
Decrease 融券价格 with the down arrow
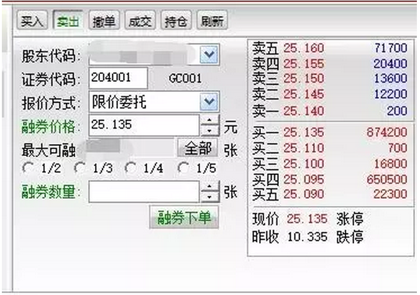(211, 130)
